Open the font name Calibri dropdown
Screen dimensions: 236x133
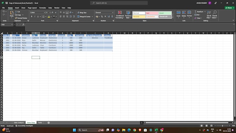(44, 13)
